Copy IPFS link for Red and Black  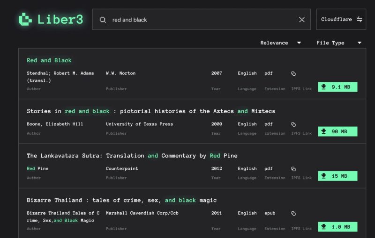293,73
